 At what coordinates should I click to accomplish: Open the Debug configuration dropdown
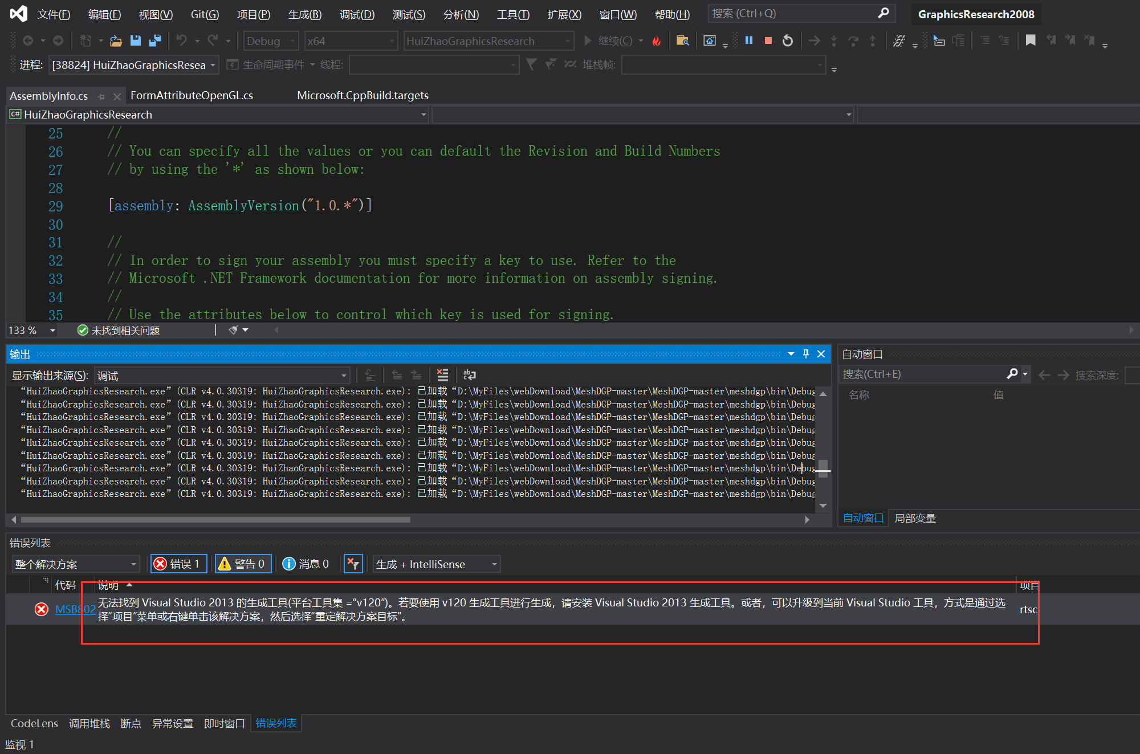pyautogui.click(x=271, y=41)
